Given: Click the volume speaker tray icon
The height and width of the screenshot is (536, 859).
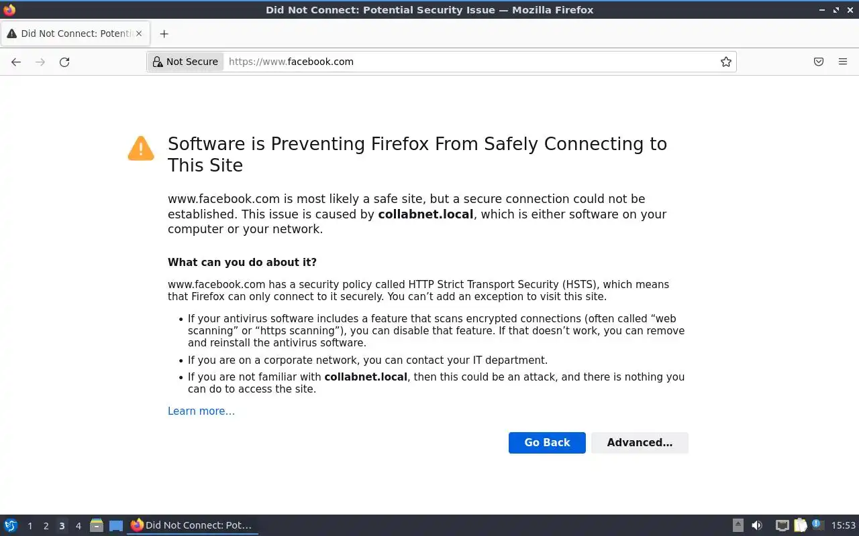Looking at the screenshot, I should click(757, 525).
